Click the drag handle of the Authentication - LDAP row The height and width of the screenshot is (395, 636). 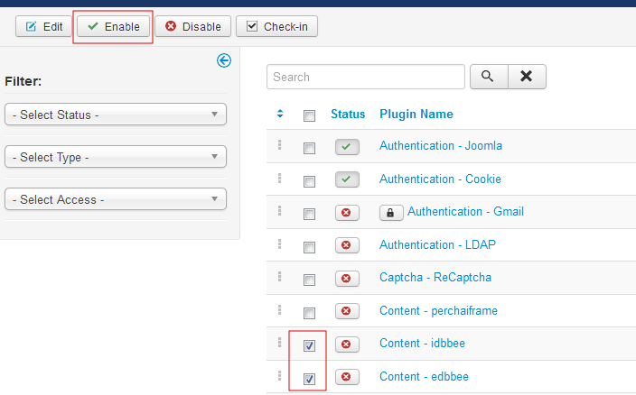click(x=279, y=244)
